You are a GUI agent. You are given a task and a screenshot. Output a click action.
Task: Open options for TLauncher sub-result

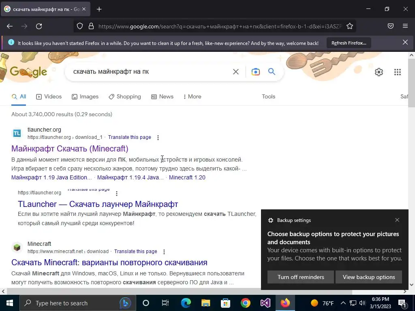click(x=117, y=194)
